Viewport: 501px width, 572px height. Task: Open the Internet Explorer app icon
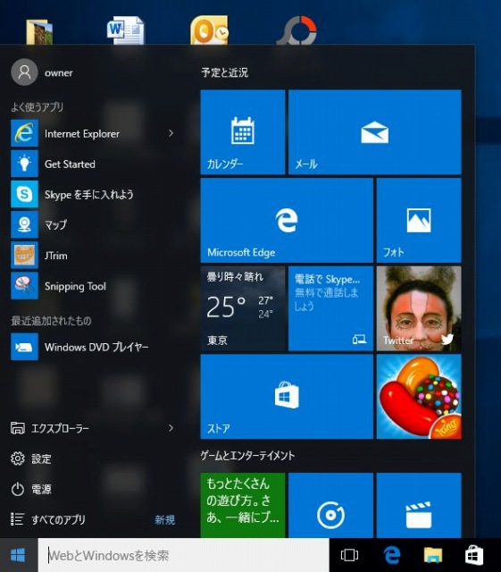coord(24,133)
